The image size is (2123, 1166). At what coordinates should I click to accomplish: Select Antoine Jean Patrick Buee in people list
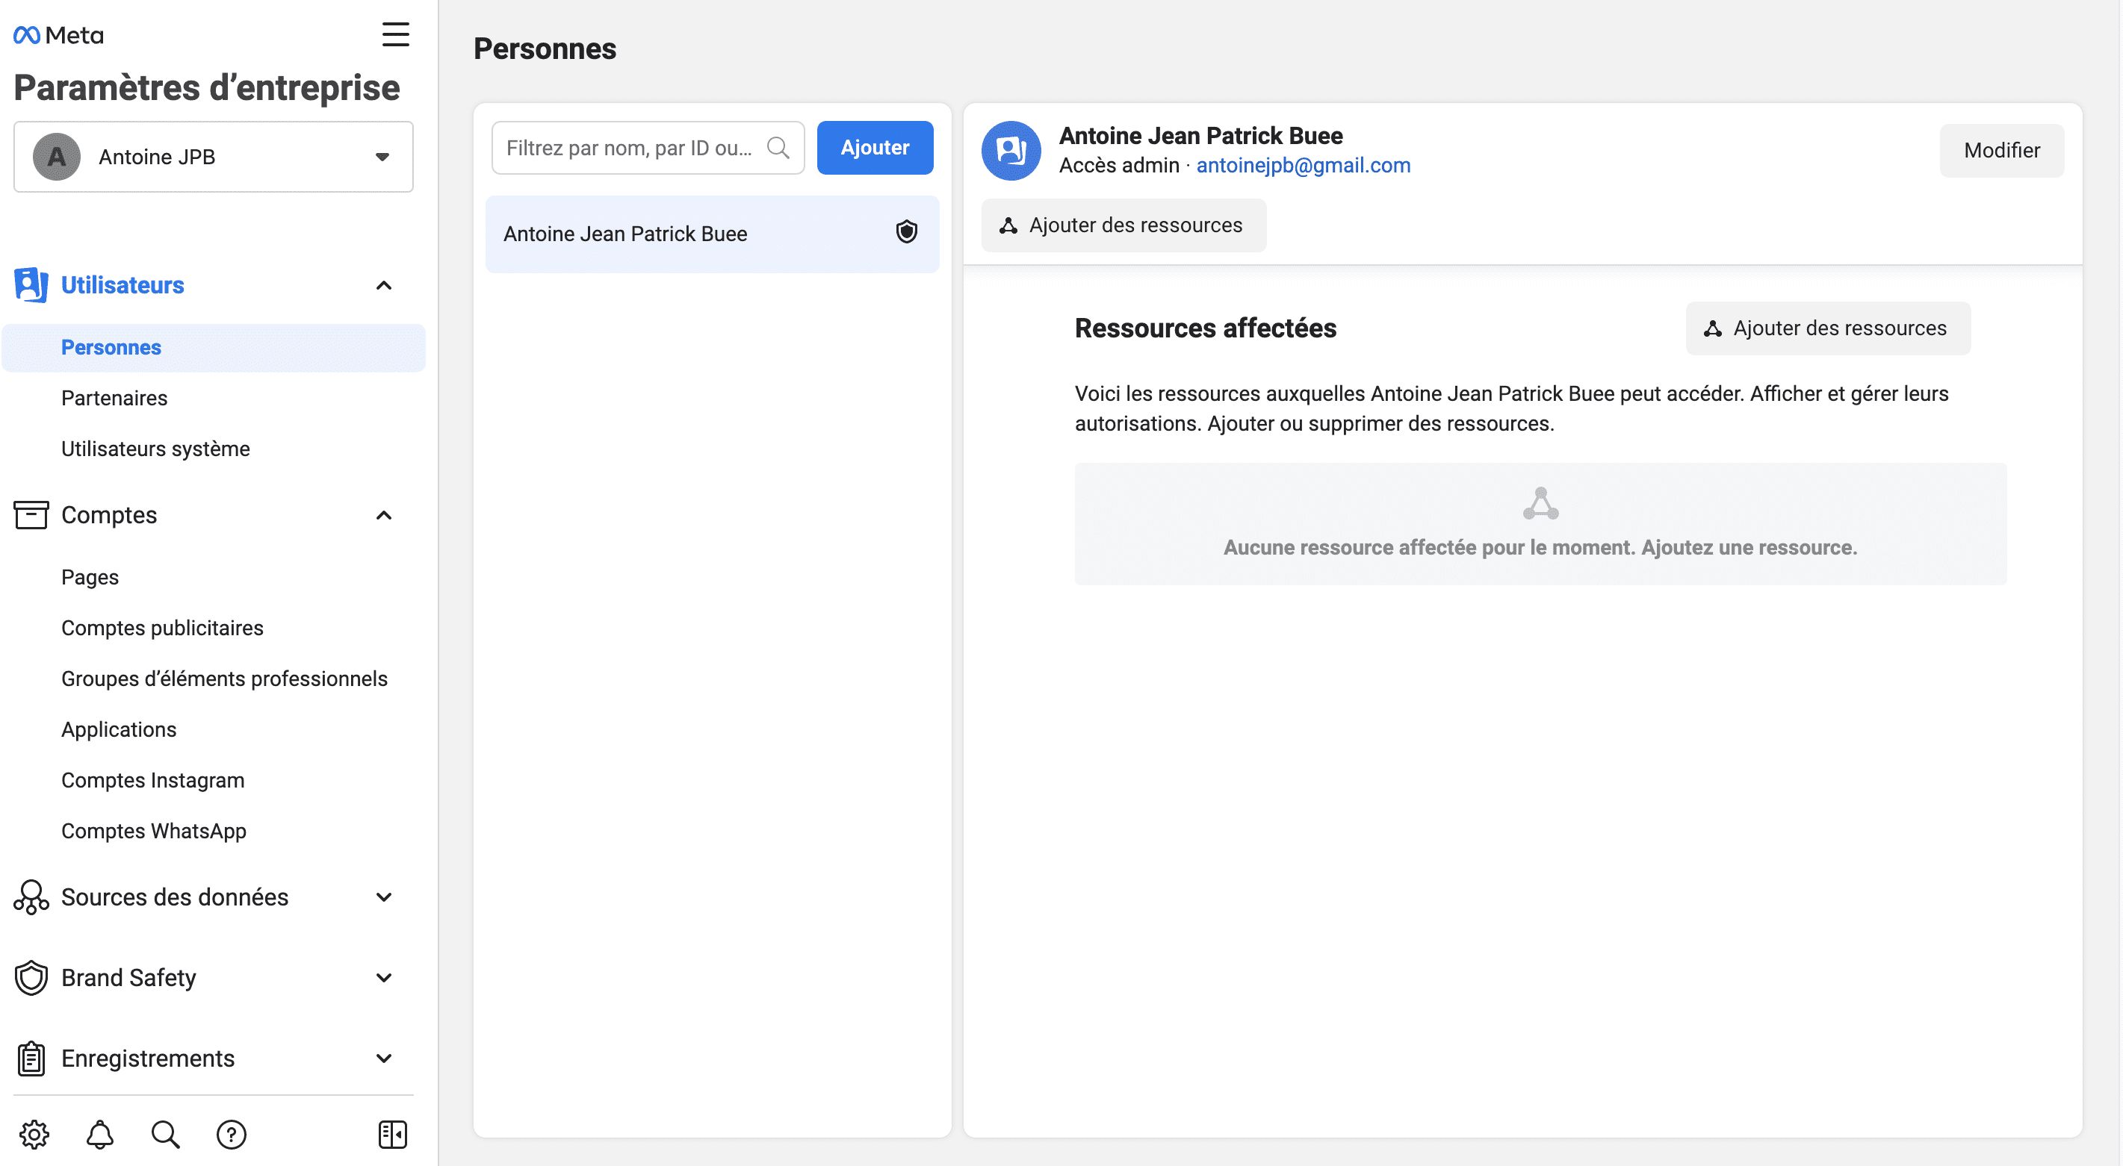712,234
